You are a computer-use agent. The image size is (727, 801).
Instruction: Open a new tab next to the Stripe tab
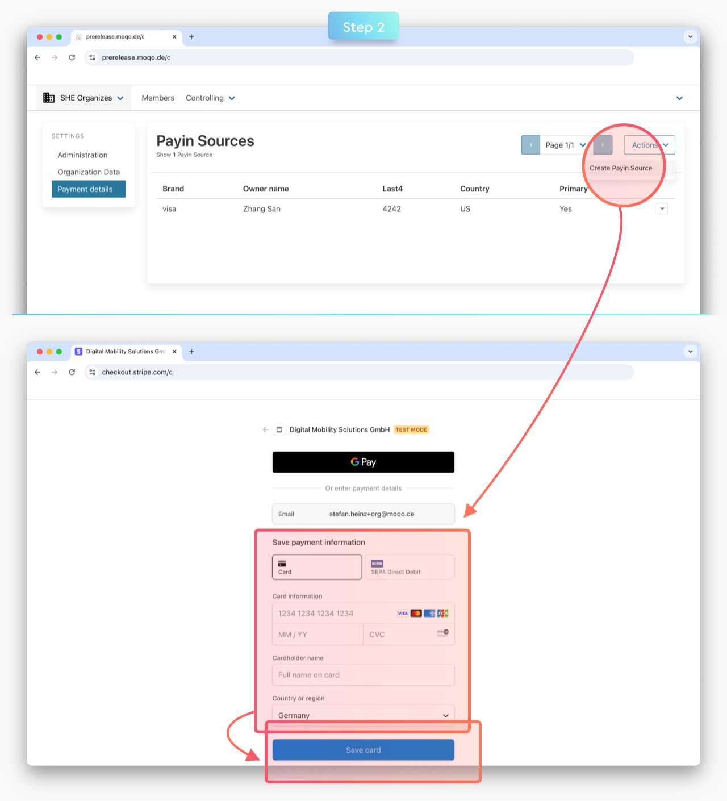[191, 352]
